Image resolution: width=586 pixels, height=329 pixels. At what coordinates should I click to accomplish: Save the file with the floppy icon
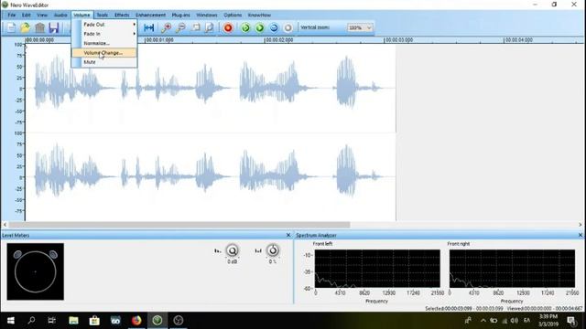point(54,27)
